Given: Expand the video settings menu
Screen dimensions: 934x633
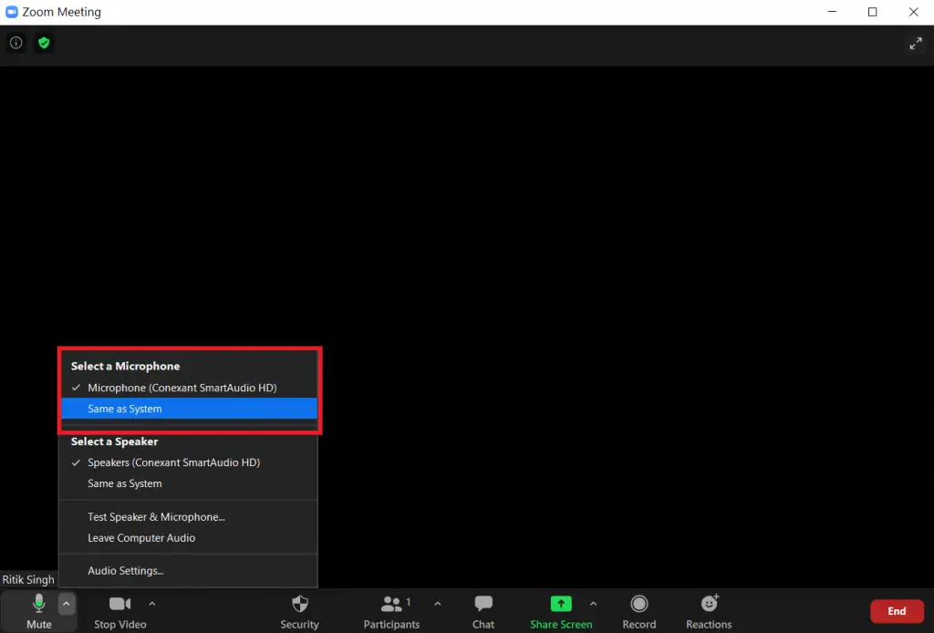Looking at the screenshot, I should click(152, 603).
